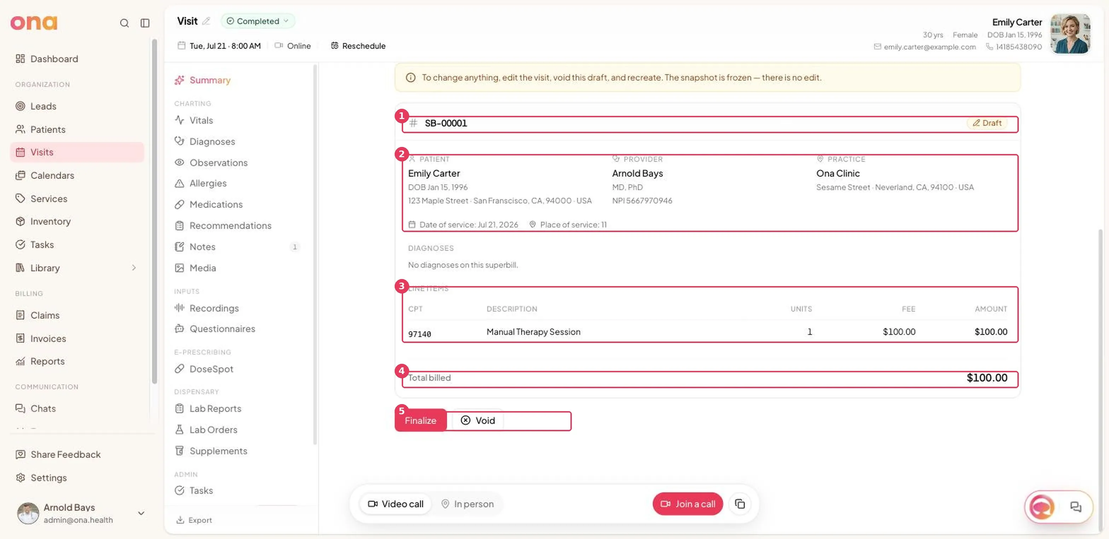1109x539 pixels.
Task: Open Media section
Action: click(x=196, y=268)
